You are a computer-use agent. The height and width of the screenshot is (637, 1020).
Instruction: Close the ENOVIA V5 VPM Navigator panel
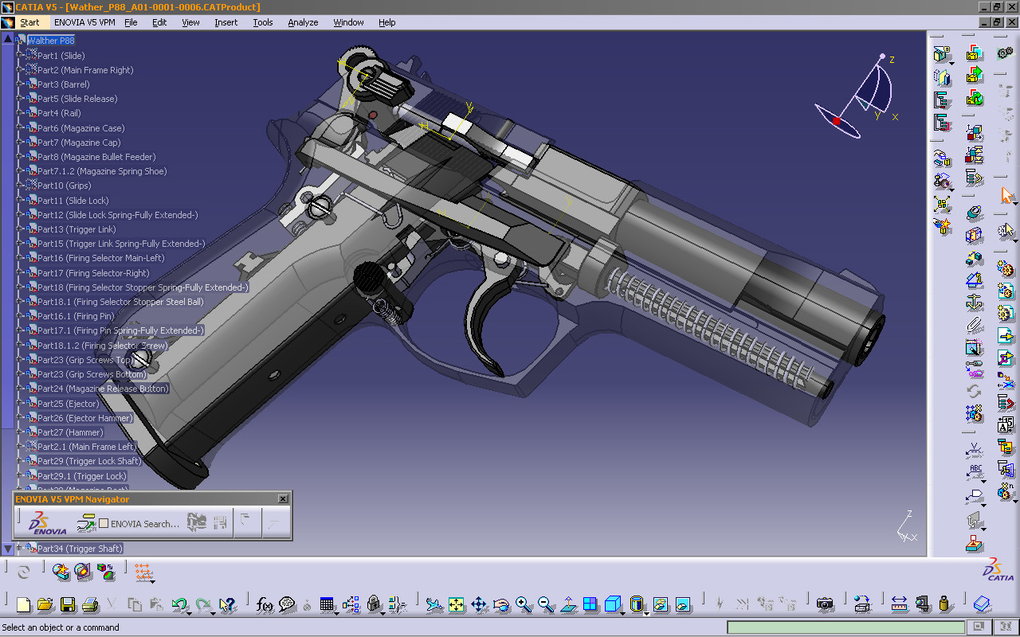click(283, 498)
